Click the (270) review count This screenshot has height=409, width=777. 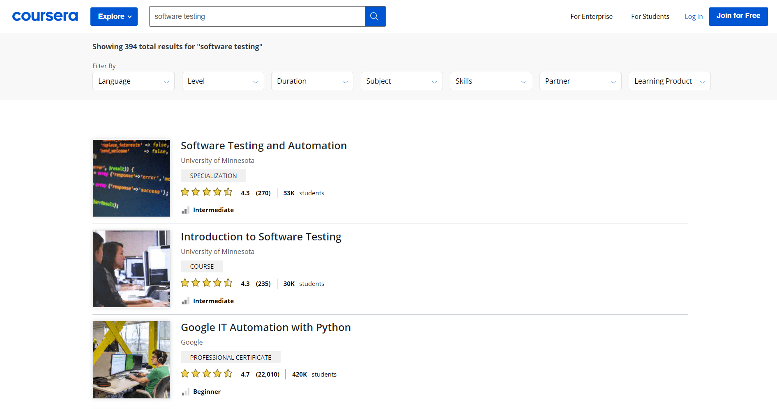[x=263, y=193]
